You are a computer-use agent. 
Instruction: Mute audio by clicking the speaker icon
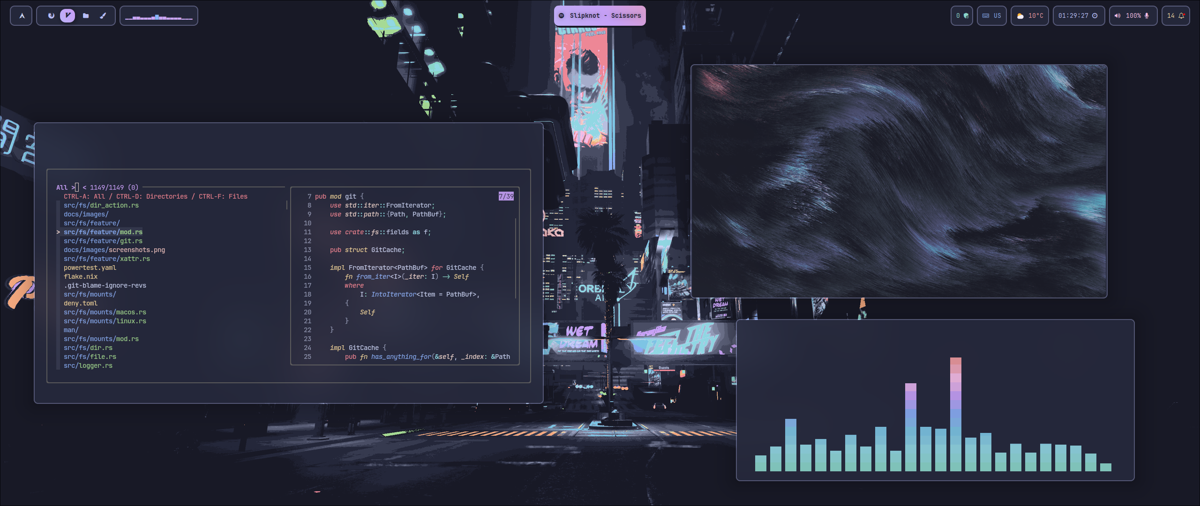(x=1117, y=15)
